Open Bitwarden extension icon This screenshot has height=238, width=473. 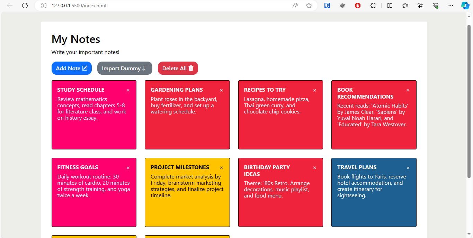[327, 6]
